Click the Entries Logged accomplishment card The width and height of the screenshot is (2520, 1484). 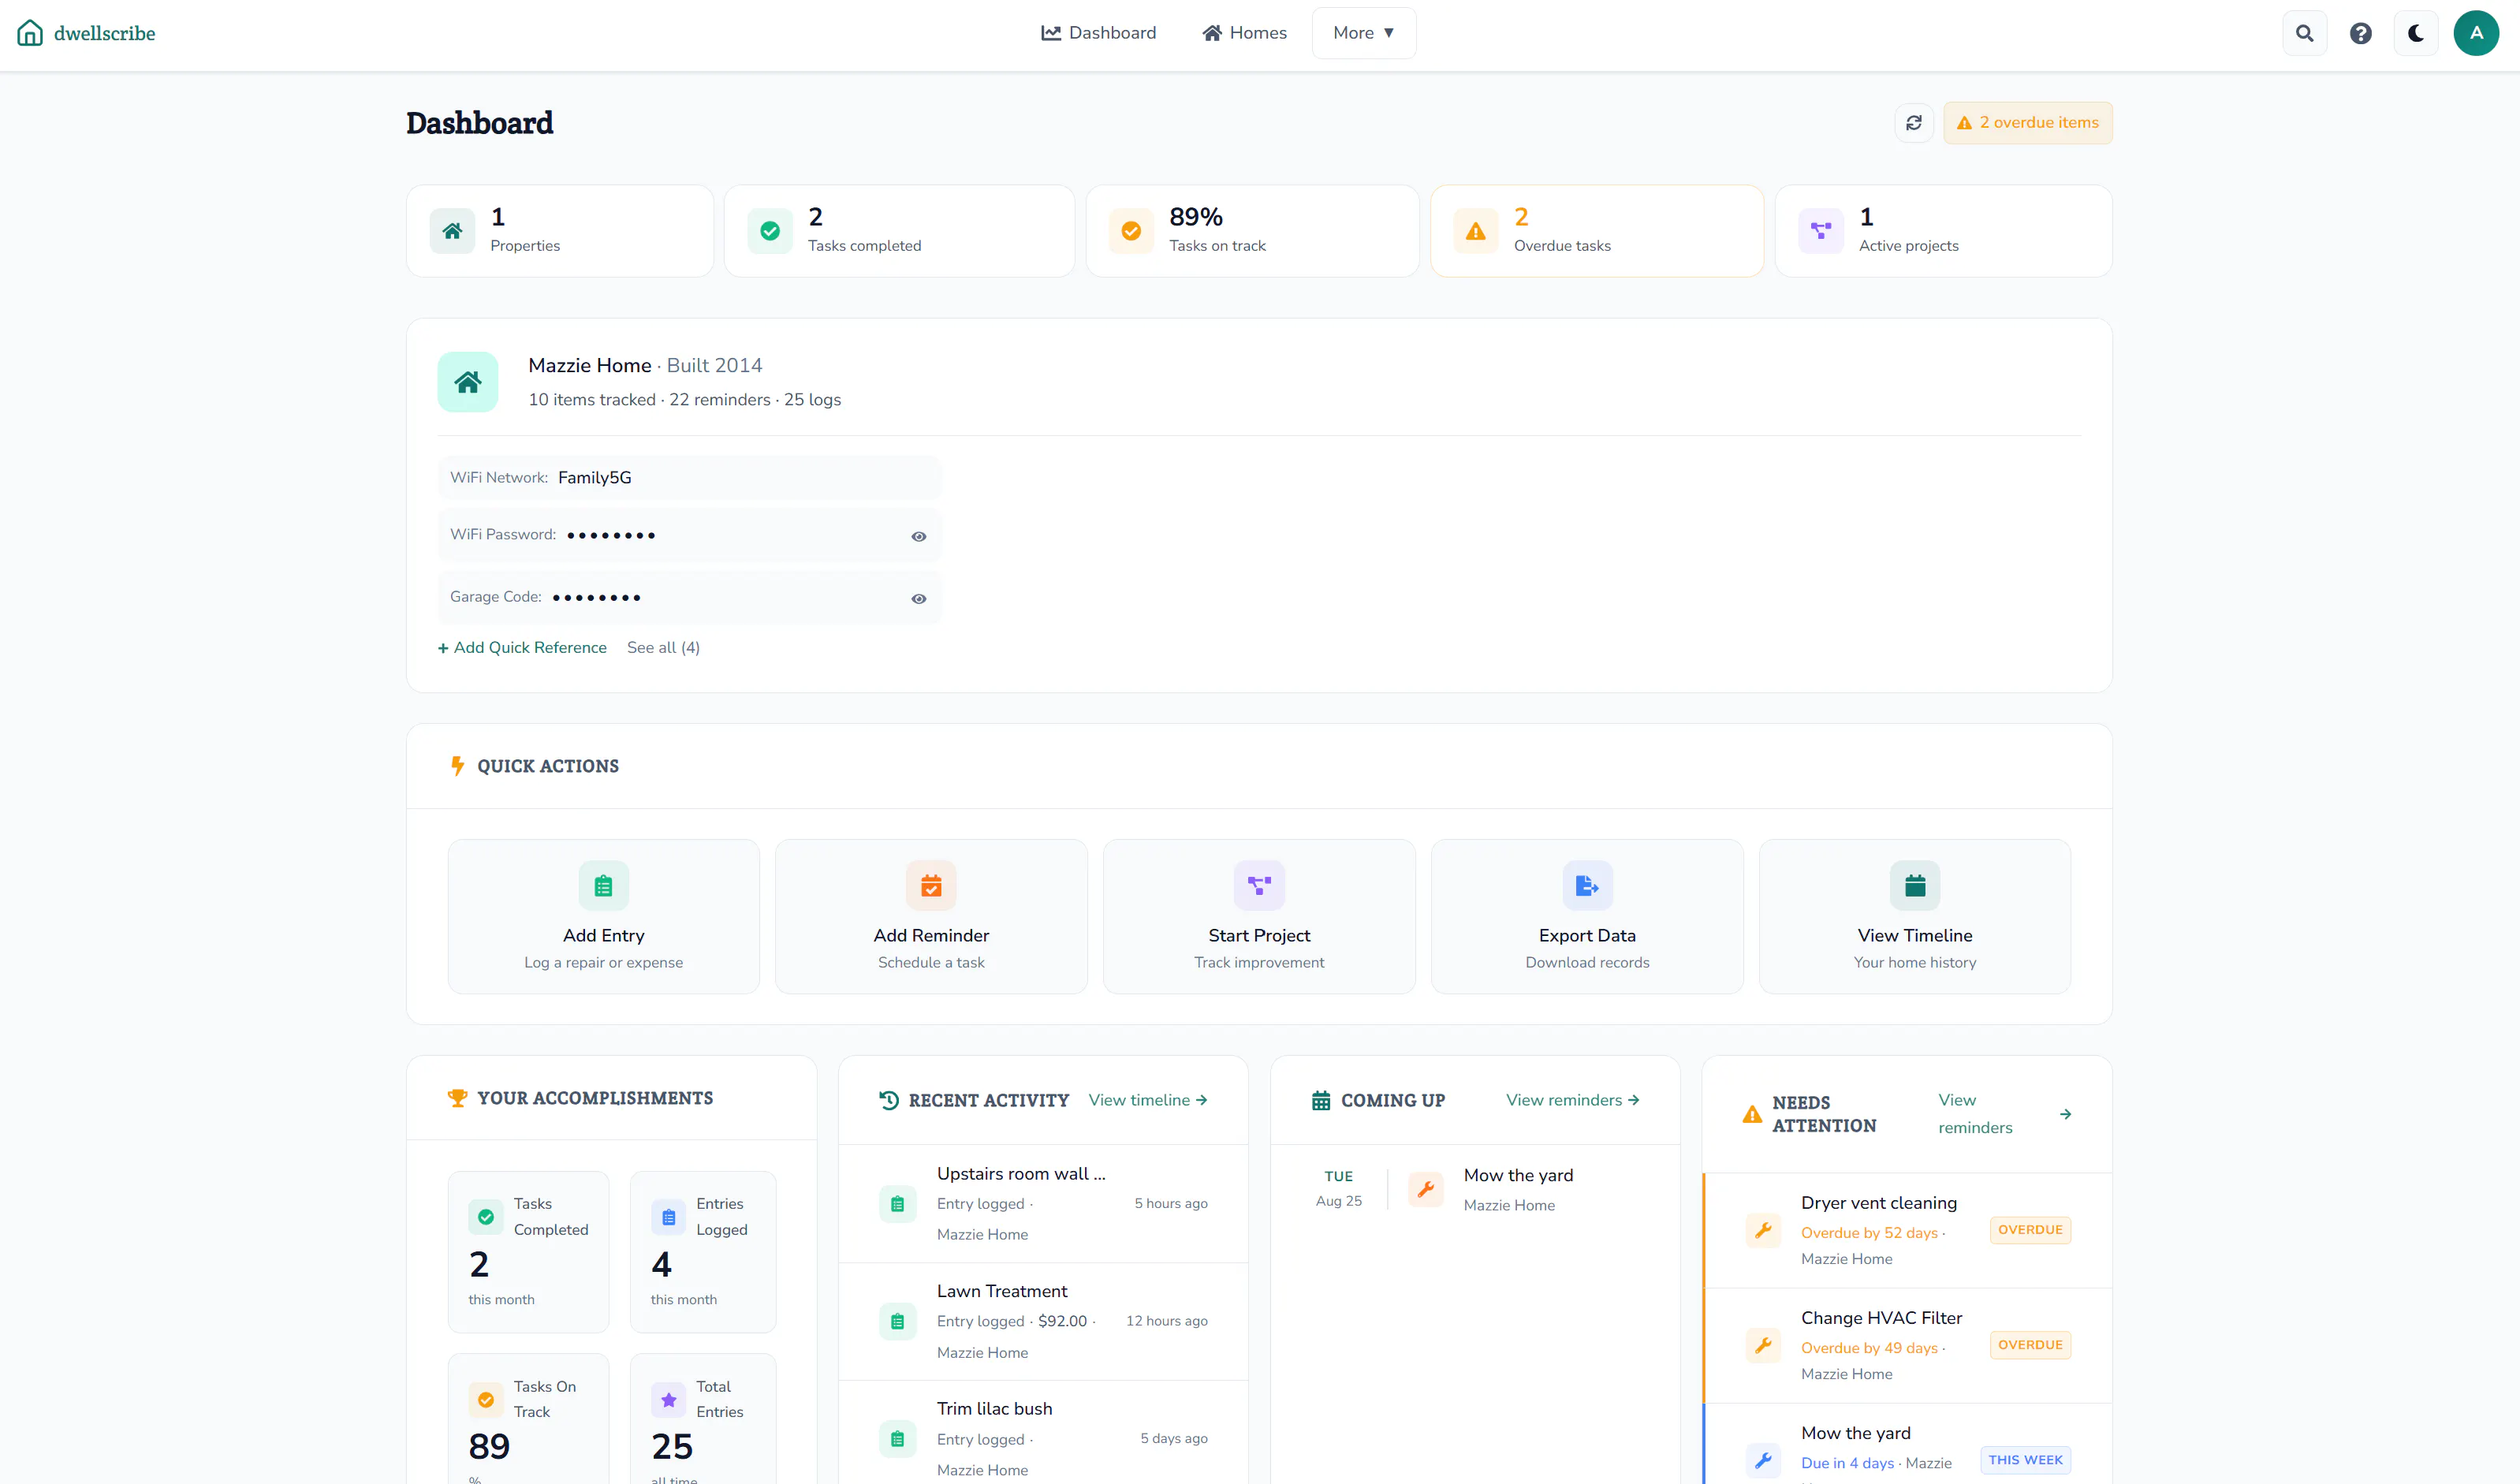point(703,1252)
